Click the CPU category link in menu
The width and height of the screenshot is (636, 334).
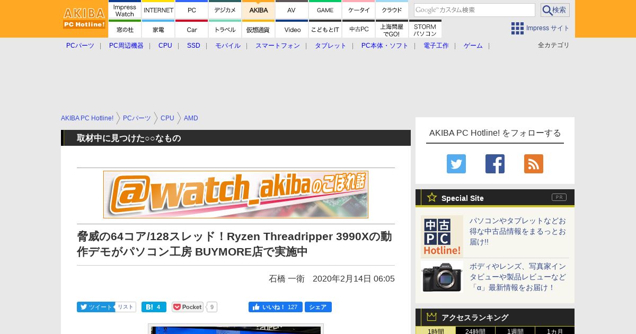(165, 46)
